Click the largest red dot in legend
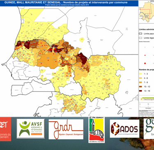This screenshot has width=154, height=150. pyautogui.click(x=145, y=63)
